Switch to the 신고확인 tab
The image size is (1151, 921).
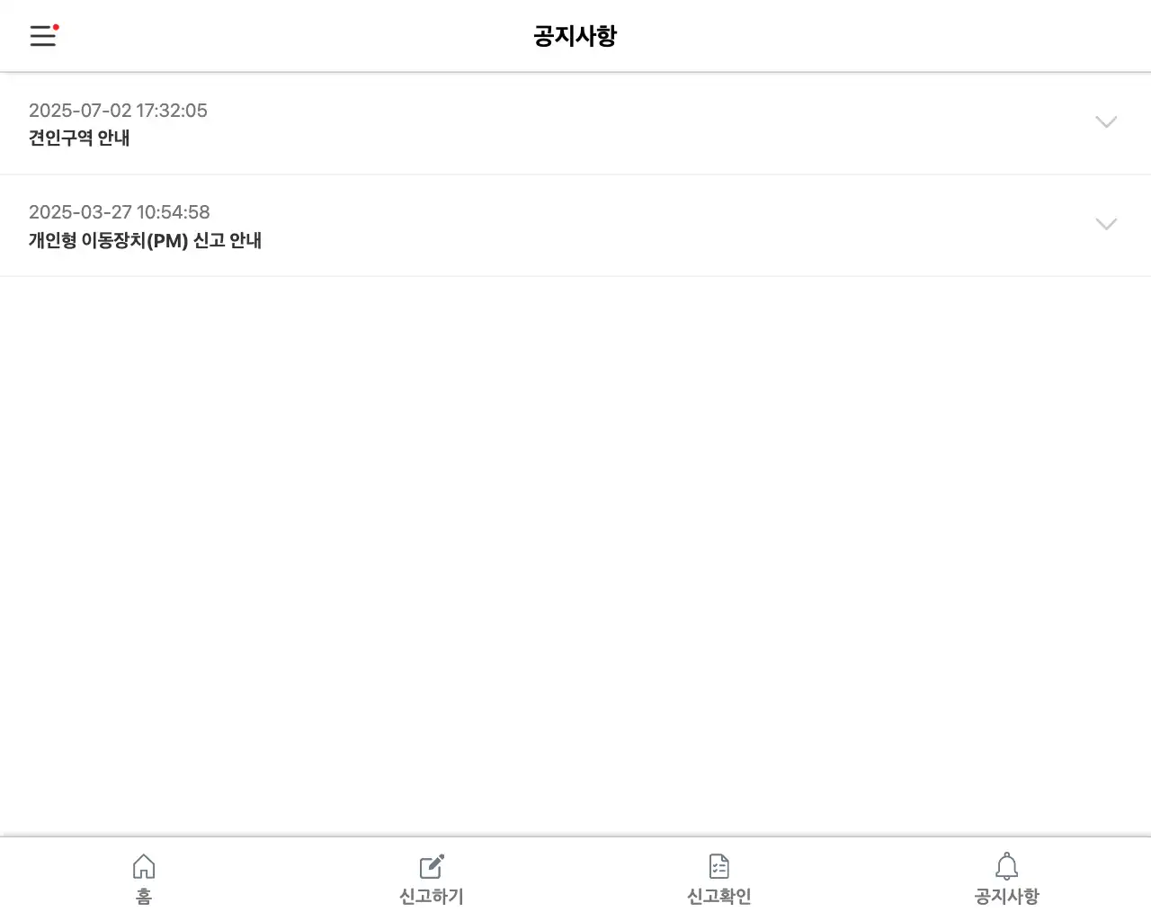pos(718,877)
